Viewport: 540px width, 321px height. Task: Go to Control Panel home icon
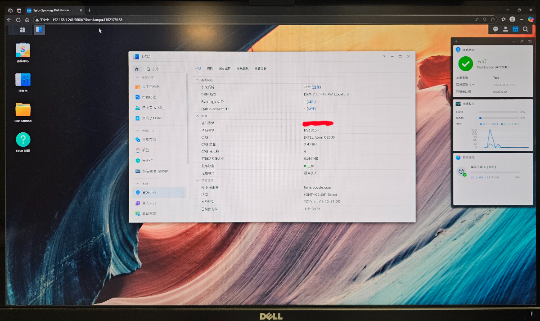tap(137, 69)
